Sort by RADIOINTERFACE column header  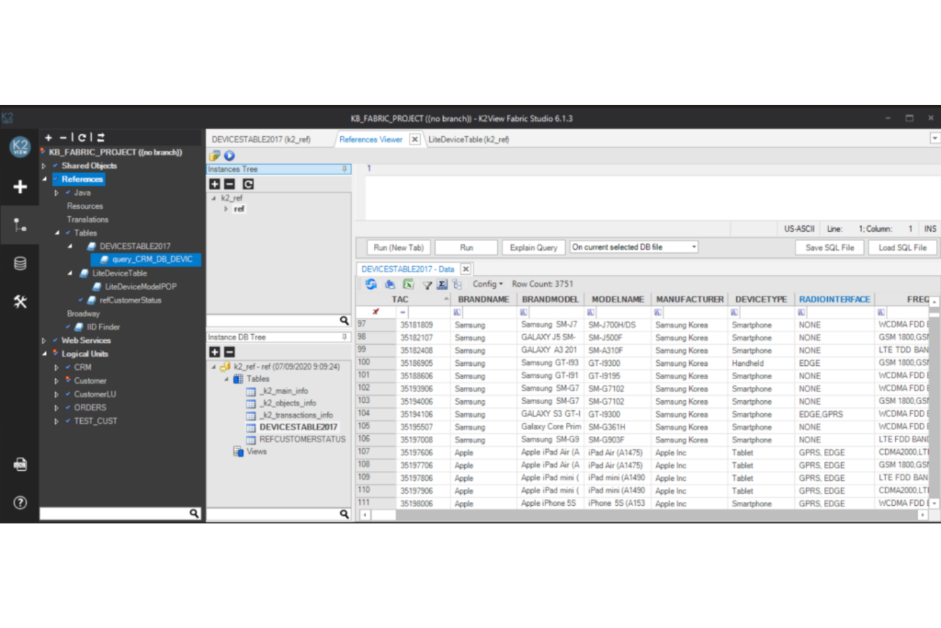(834, 299)
